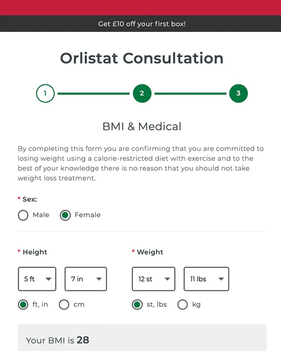
Task: Select step 2 circle indicator
Action: pos(142,93)
